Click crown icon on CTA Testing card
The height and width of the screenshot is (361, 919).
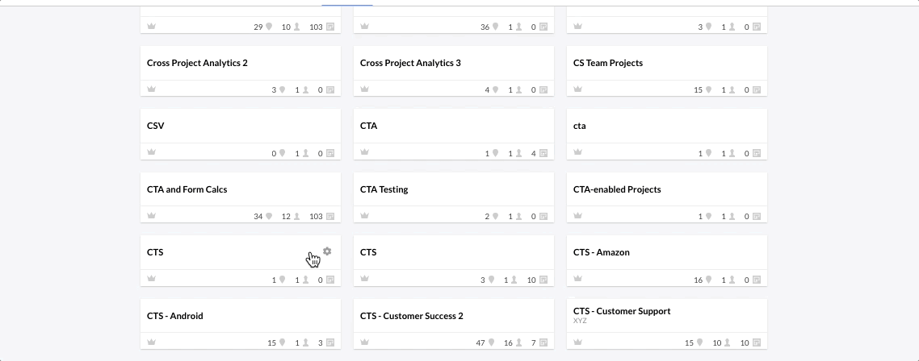(364, 216)
